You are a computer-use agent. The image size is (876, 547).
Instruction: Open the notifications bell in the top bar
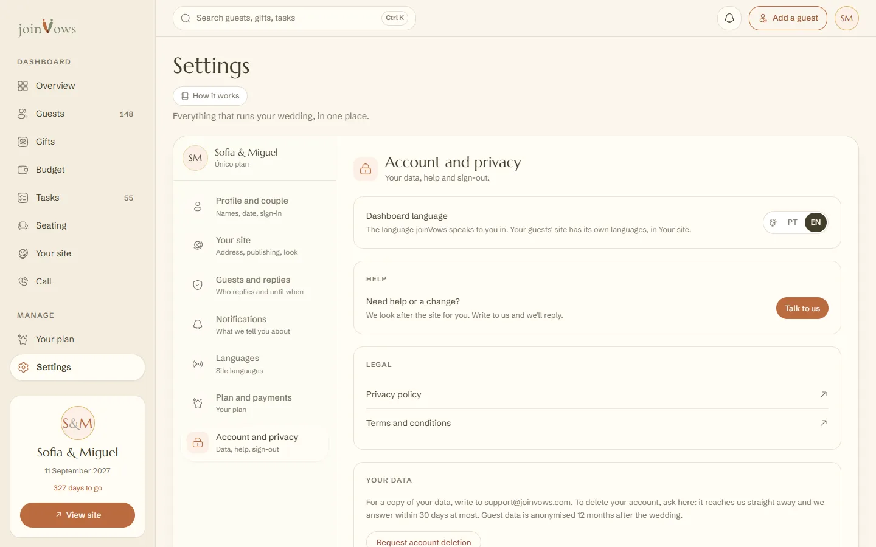point(729,18)
